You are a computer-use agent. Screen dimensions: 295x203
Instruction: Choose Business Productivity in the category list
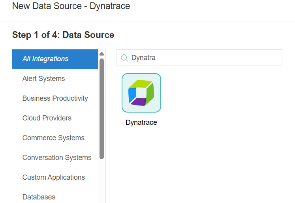pyautogui.click(x=55, y=98)
